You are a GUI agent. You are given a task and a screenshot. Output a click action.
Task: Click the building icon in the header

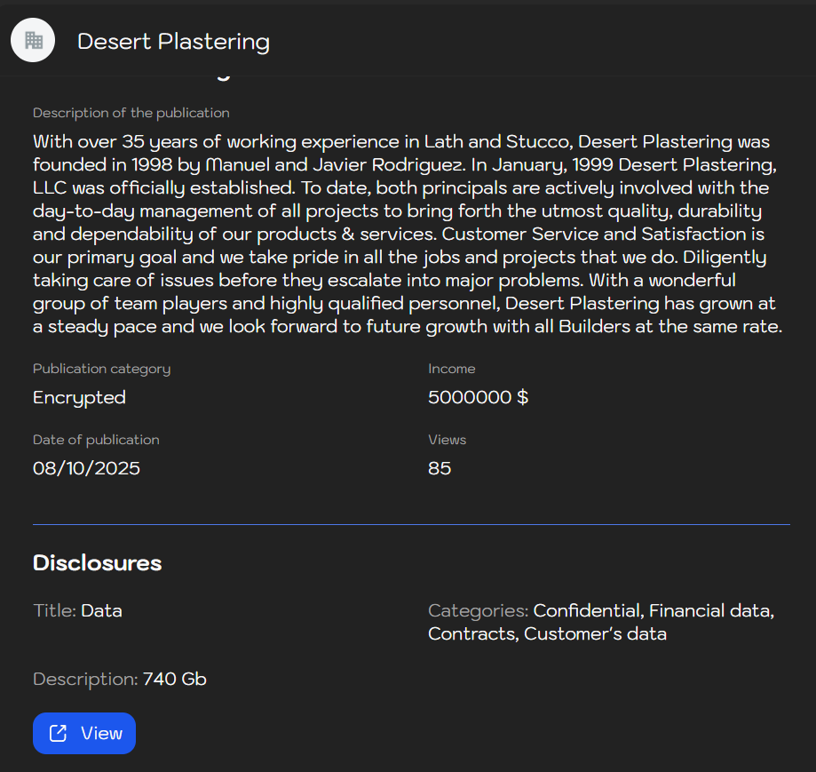32,40
